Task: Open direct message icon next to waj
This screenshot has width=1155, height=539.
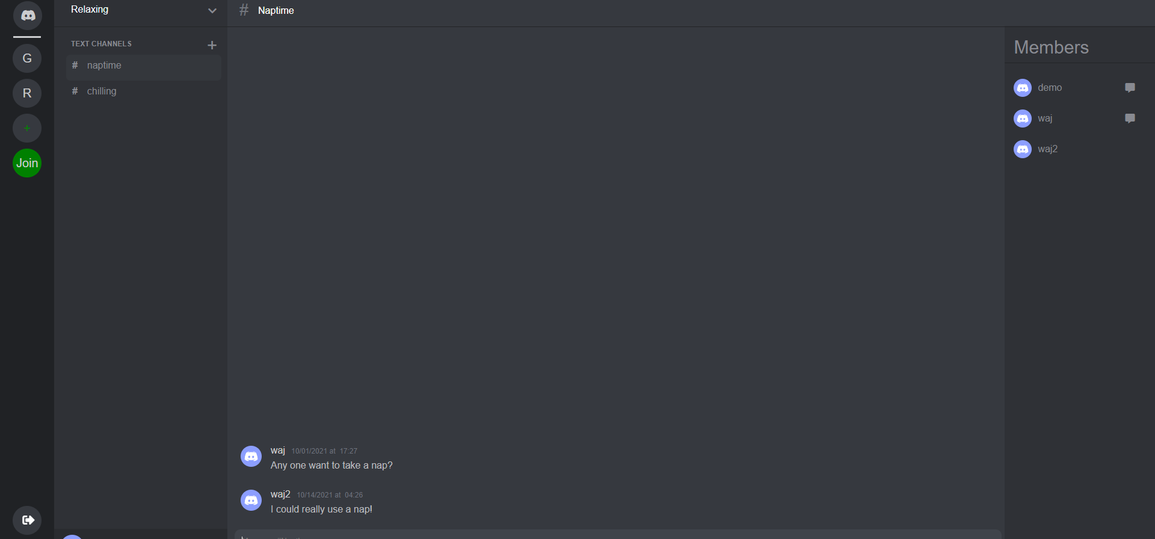Action: (x=1130, y=119)
